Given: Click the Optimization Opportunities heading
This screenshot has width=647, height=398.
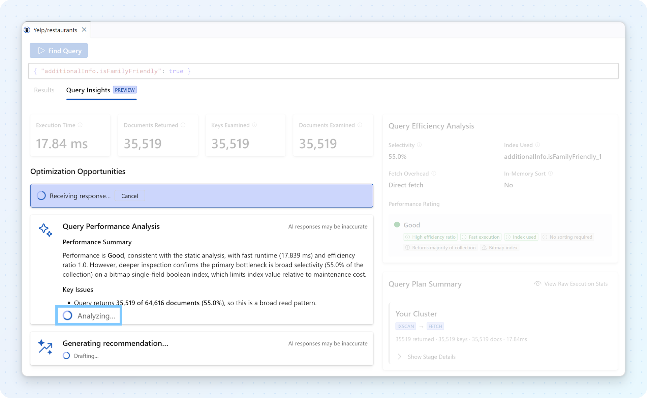Looking at the screenshot, I should 78,171.
